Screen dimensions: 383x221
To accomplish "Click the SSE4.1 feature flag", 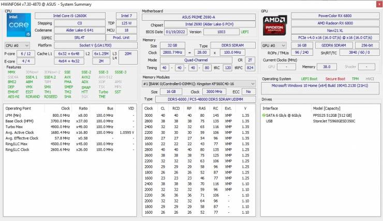I will point(32,77).
